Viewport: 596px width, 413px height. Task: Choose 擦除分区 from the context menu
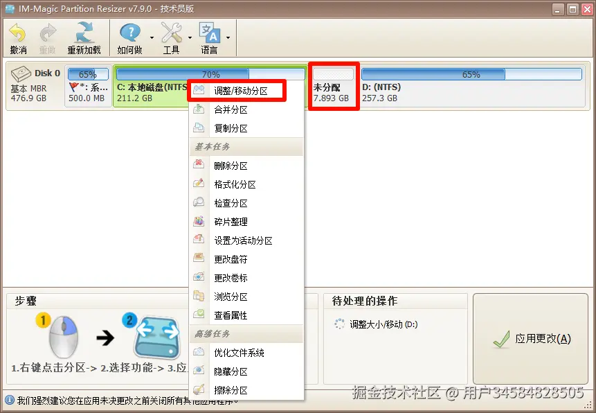click(x=246, y=389)
